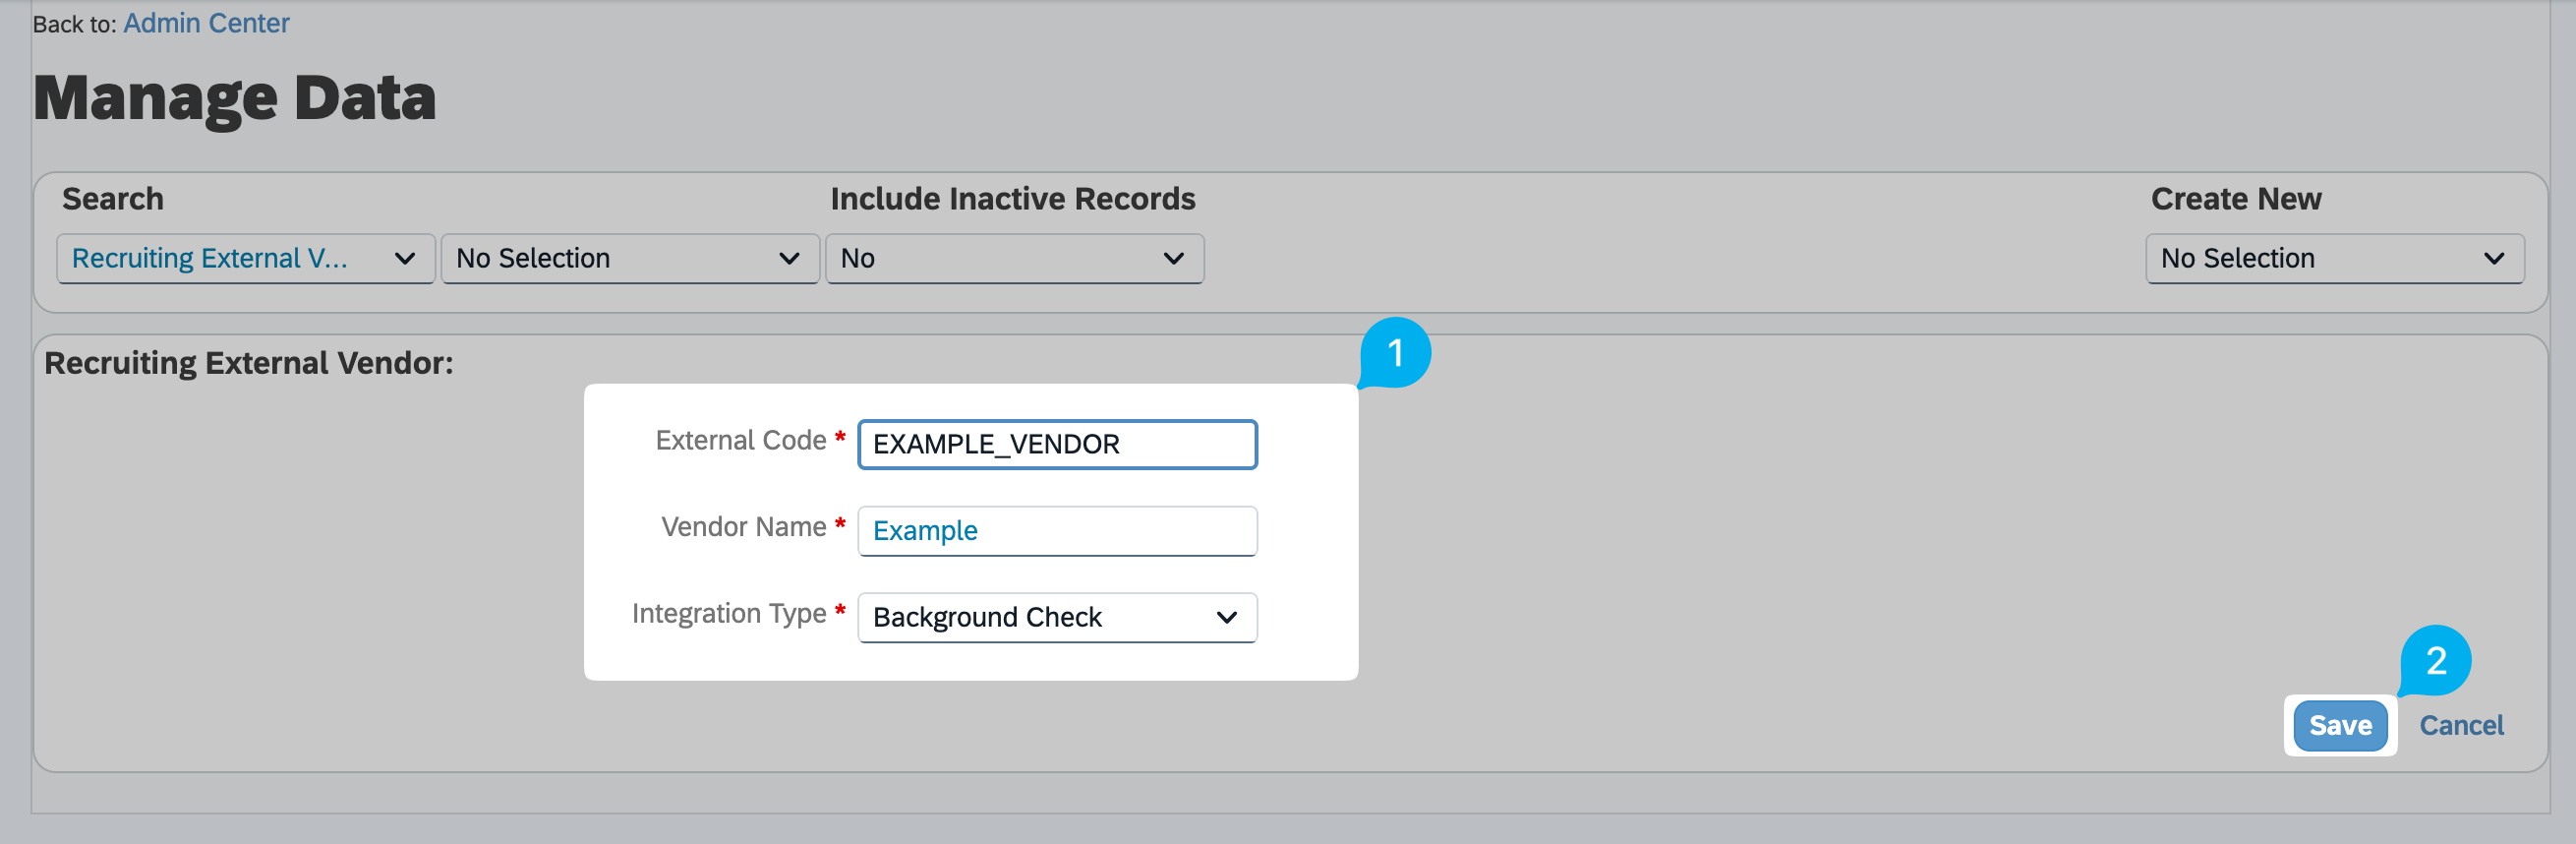Open the Admin Center link
The height and width of the screenshot is (844, 2576).
click(x=206, y=23)
